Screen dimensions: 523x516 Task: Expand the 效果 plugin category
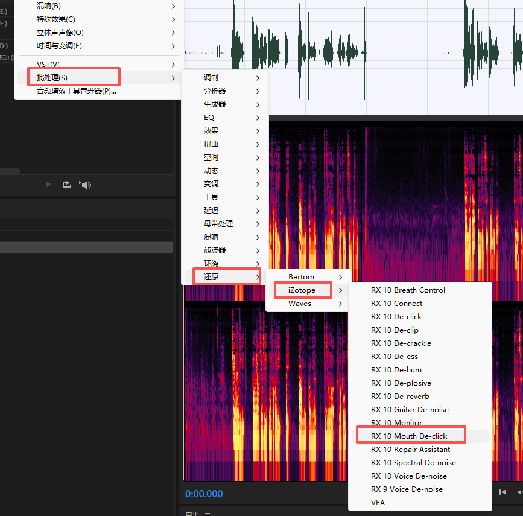coord(225,131)
